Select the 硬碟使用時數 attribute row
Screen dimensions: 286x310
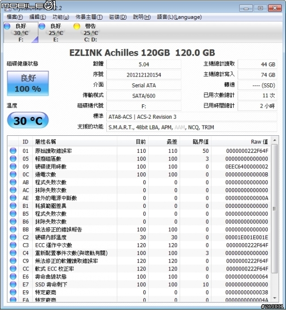tap(139, 167)
